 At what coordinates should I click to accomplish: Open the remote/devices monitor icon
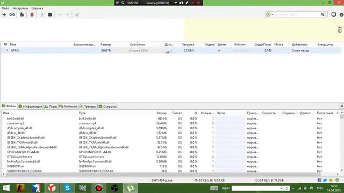coord(334,14)
